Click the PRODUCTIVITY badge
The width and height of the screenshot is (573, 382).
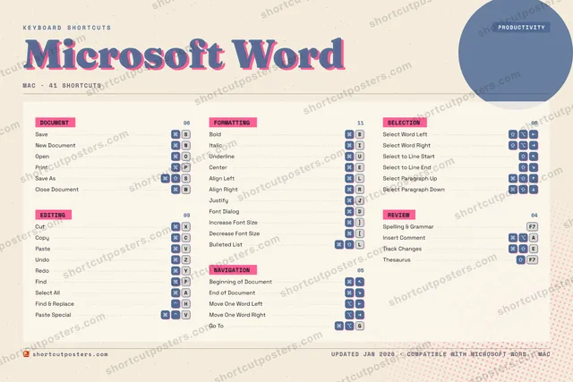521,28
